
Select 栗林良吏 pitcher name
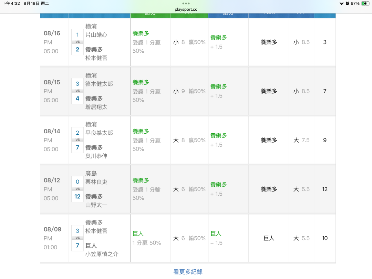[96, 182]
